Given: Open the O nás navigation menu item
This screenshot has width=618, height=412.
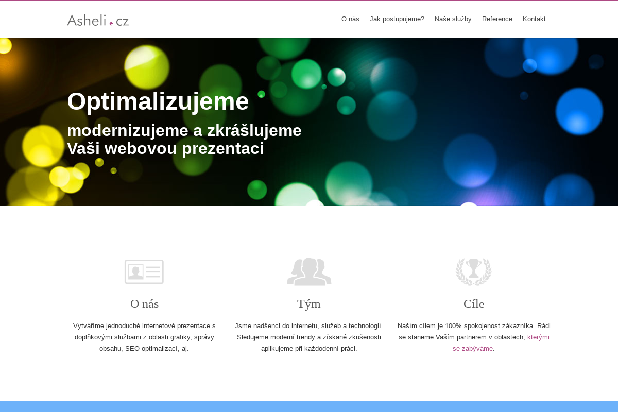Looking at the screenshot, I should 350,19.
